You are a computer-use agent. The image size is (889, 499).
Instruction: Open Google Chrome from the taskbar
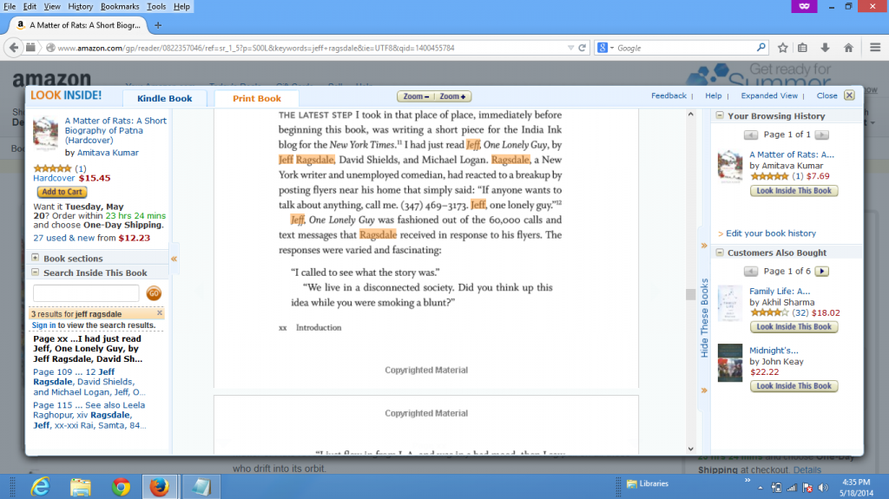pyautogui.click(x=122, y=486)
